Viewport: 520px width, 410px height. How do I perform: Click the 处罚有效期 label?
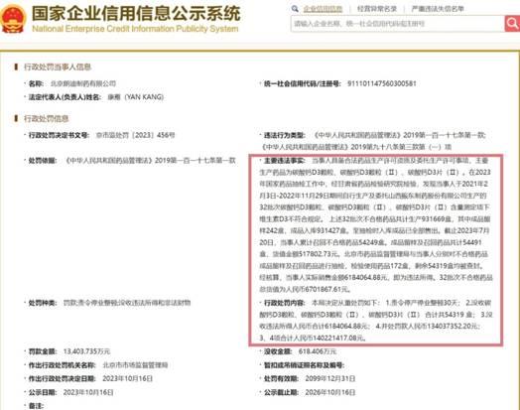(x=281, y=378)
